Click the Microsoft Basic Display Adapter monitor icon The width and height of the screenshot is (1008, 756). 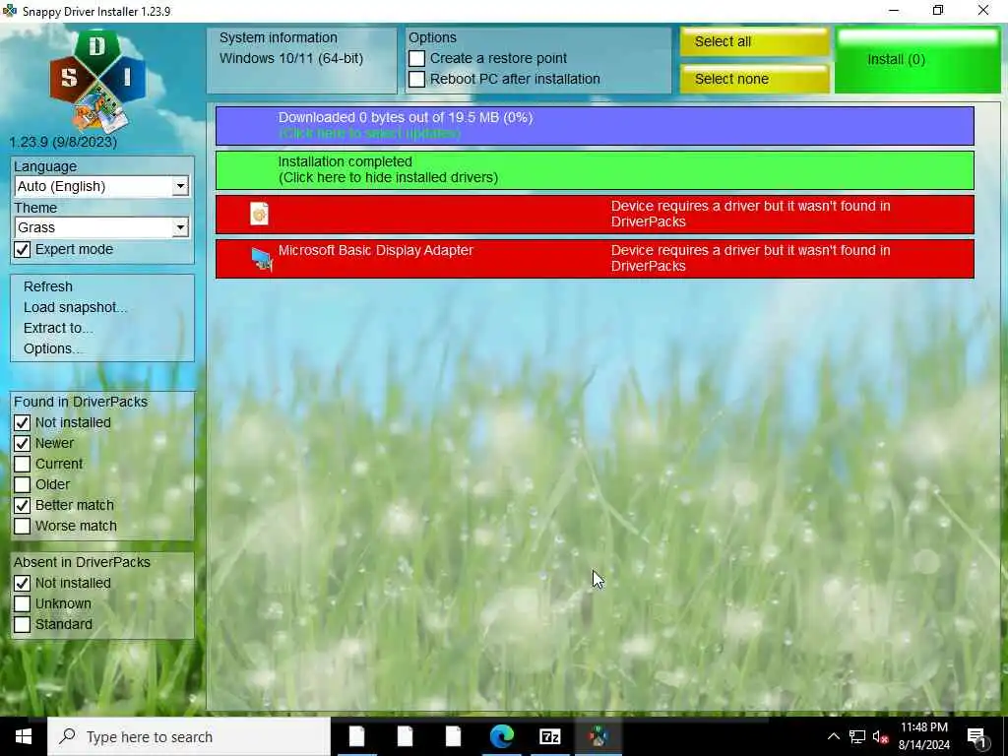tap(262, 259)
